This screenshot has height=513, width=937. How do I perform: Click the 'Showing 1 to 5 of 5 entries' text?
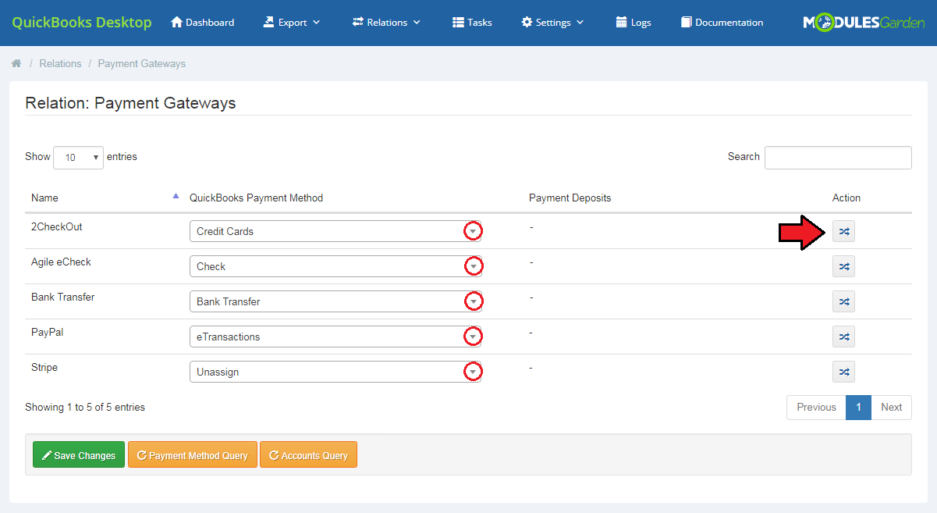(x=85, y=407)
